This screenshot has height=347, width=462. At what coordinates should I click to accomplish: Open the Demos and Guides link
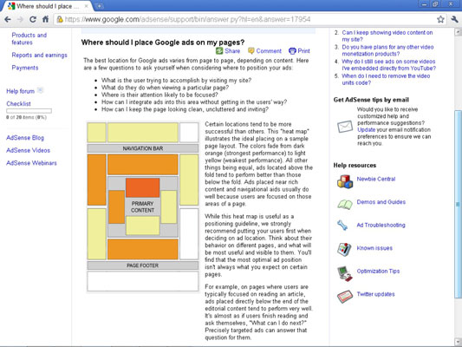pos(381,202)
